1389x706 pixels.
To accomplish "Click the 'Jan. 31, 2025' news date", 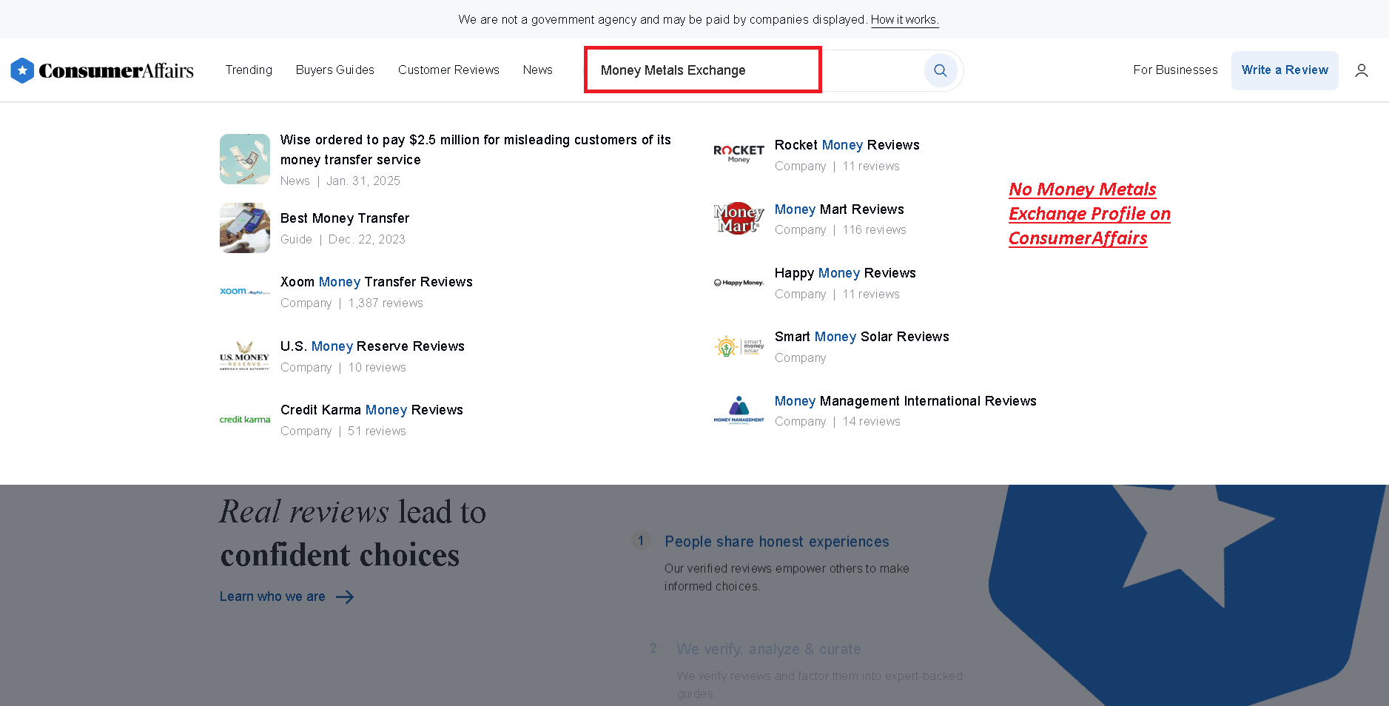I will (x=363, y=181).
